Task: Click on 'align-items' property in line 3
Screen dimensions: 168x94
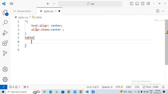Action: tap(40, 30)
